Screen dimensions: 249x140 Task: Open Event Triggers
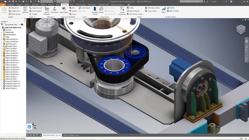pyautogui.click(x=35, y=11)
